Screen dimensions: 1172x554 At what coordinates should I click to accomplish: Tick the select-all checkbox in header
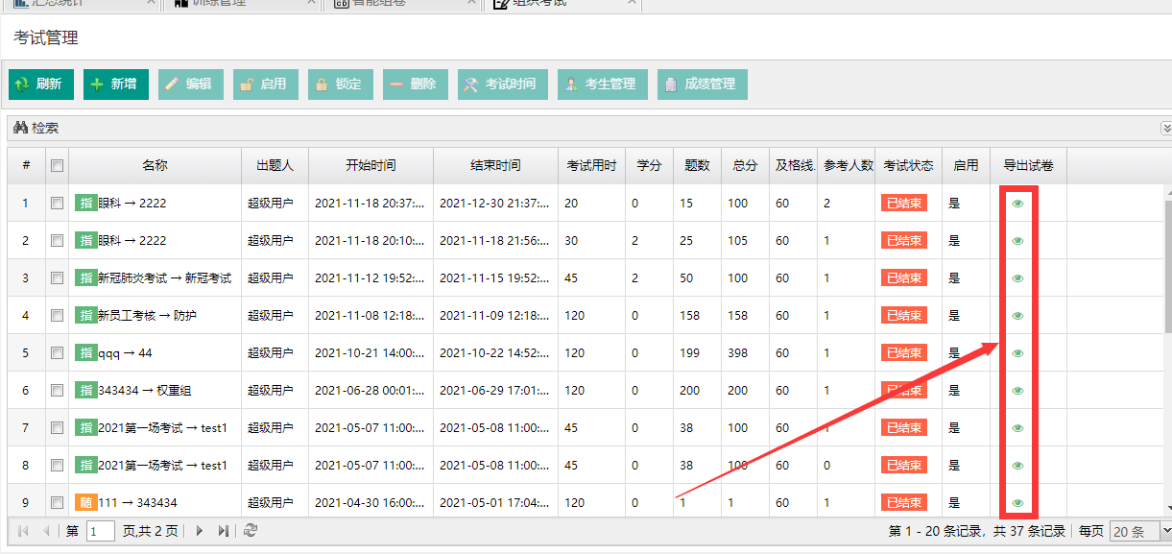pos(58,166)
